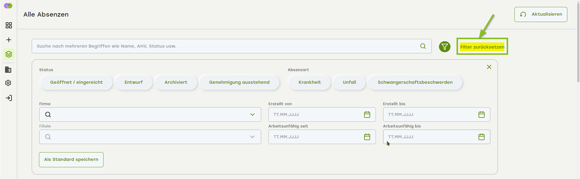Toggle the Entwurf status filter chip
Image resolution: width=580 pixels, height=179 pixels.
[x=133, y=82]
